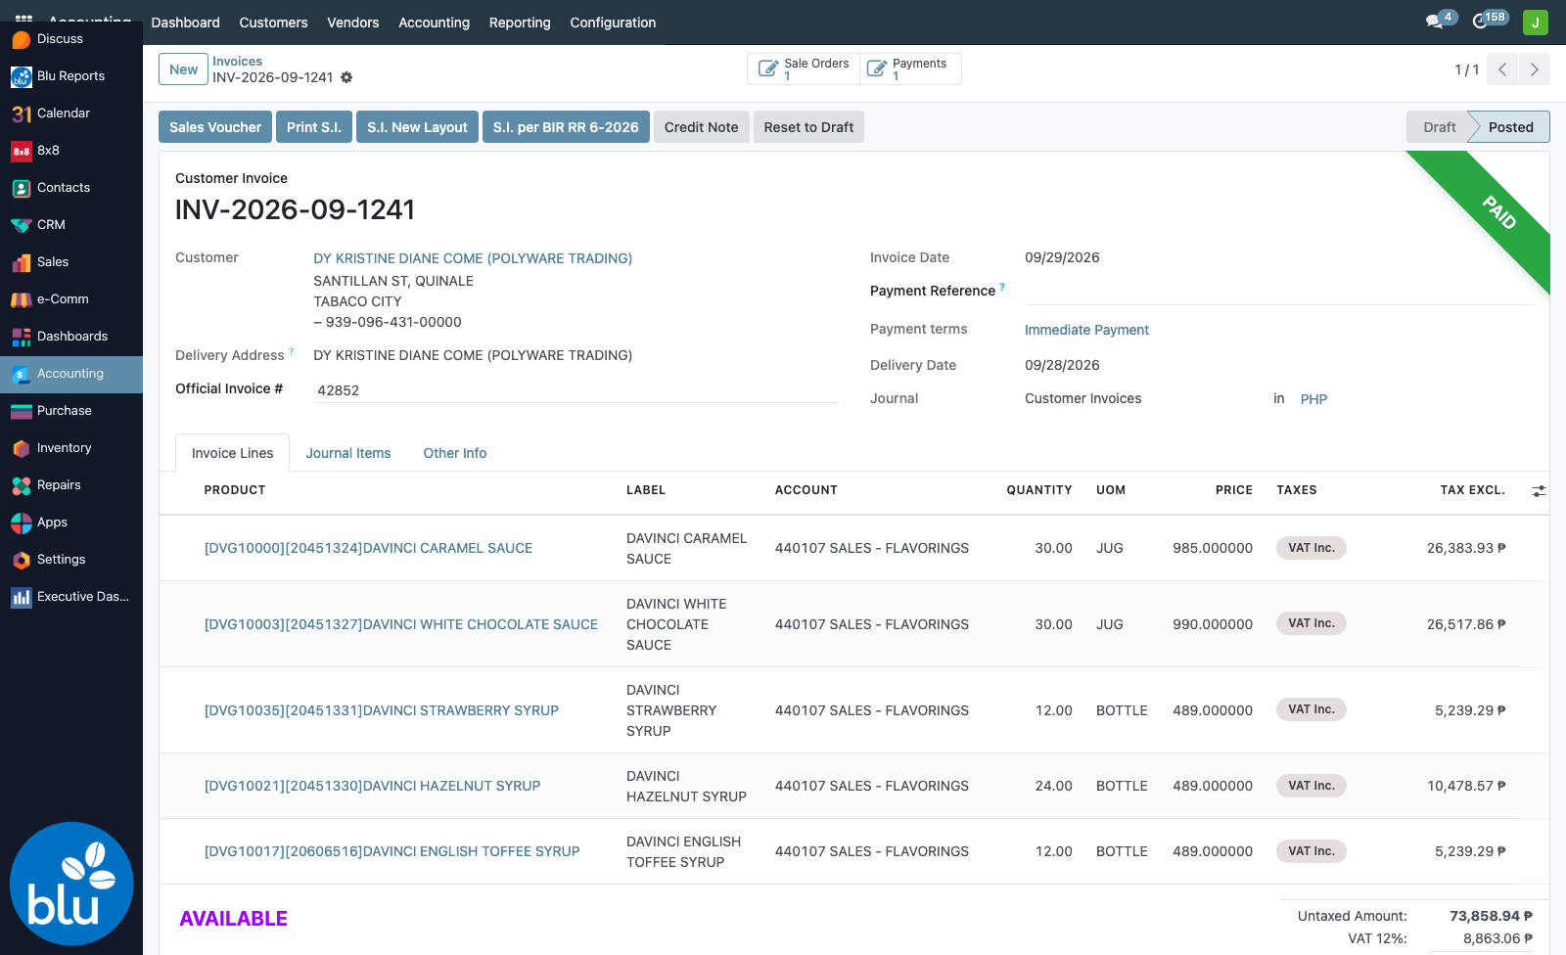Open the Inventory app icon
This screenshot has width=1566, height=955.
point(22,448)
